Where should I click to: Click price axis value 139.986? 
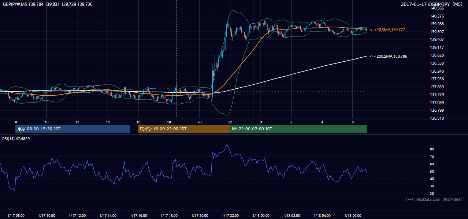click(x=437, y=24)
